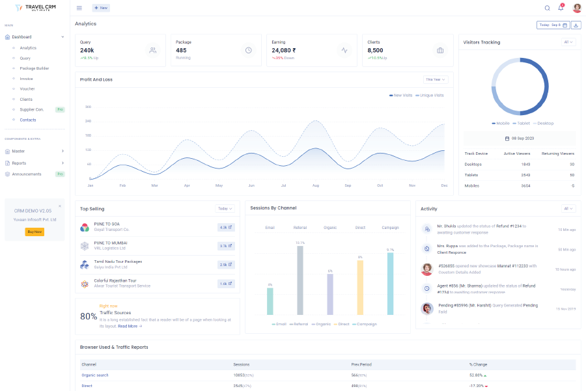The width and height of the screenshot is (586, 391).
Task: Close the CRM Demo promo card
Action: click(60, 206)
